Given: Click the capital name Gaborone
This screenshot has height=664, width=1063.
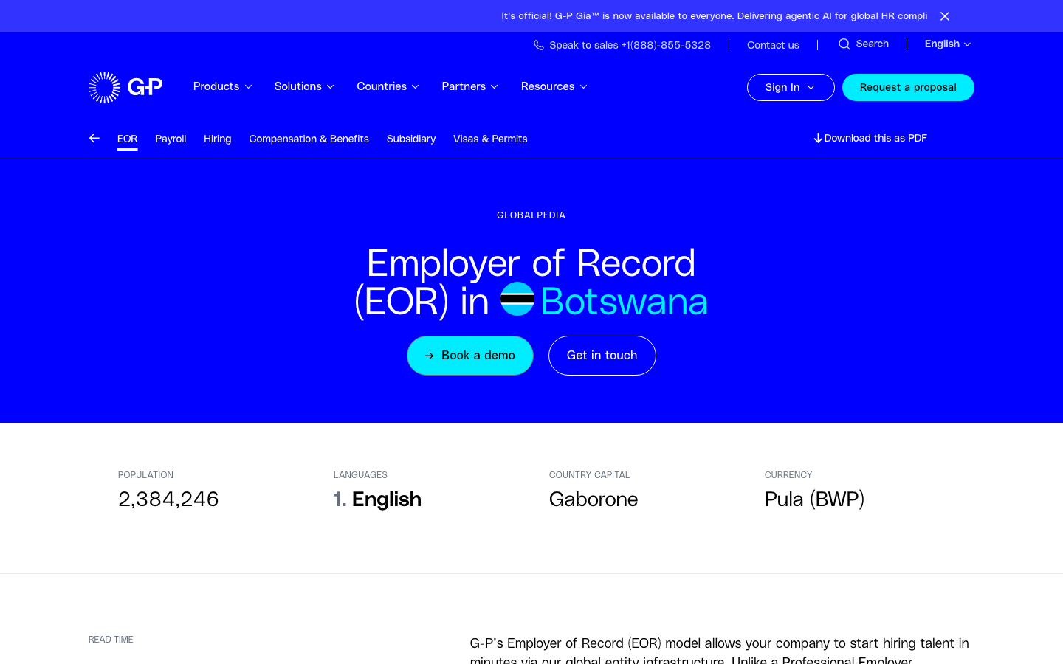Looking at the screenshot, I should 594,499.
